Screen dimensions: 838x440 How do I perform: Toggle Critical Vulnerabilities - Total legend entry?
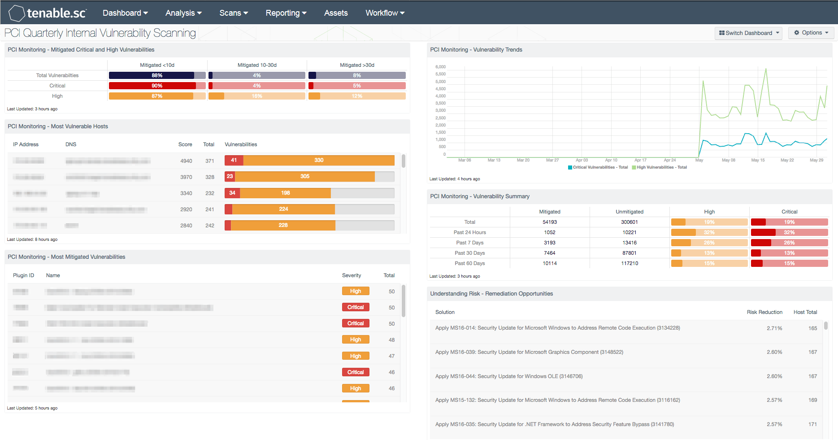coord(598,167)
